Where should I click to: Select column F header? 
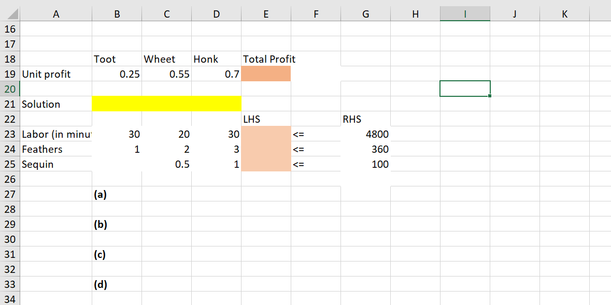(316, 14)
